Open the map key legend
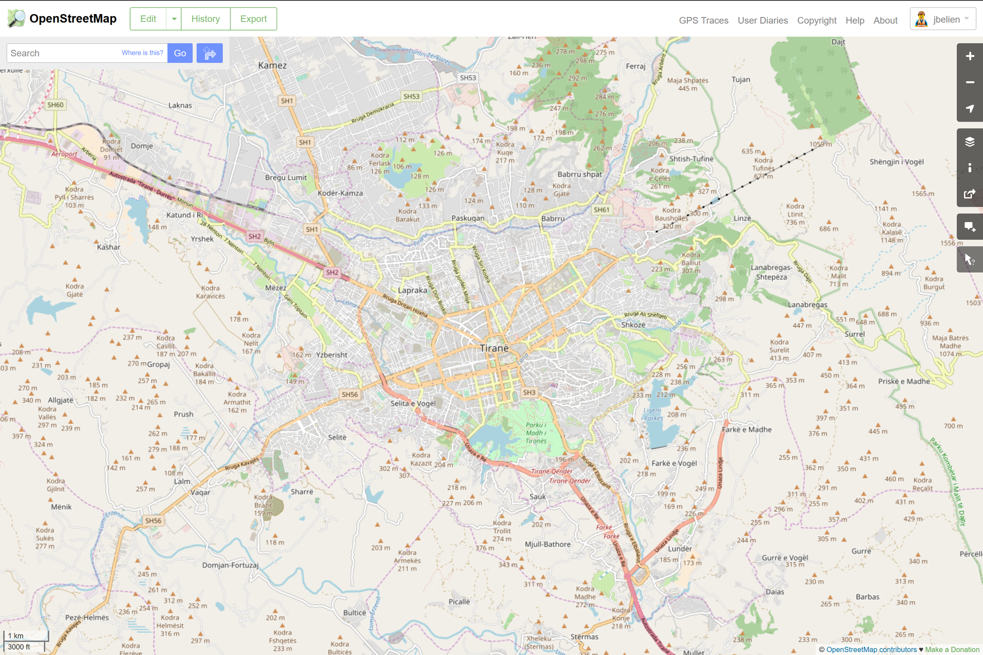 click(x=969, y=168)
